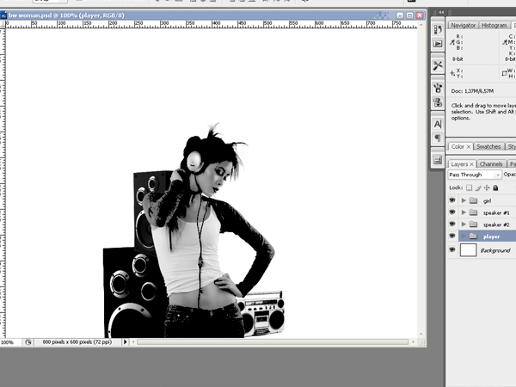
Task: Switch to the Swatches tab
Action: 488,146
